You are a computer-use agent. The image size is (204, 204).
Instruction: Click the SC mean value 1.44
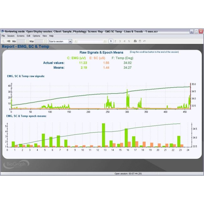tap(106, 68)
